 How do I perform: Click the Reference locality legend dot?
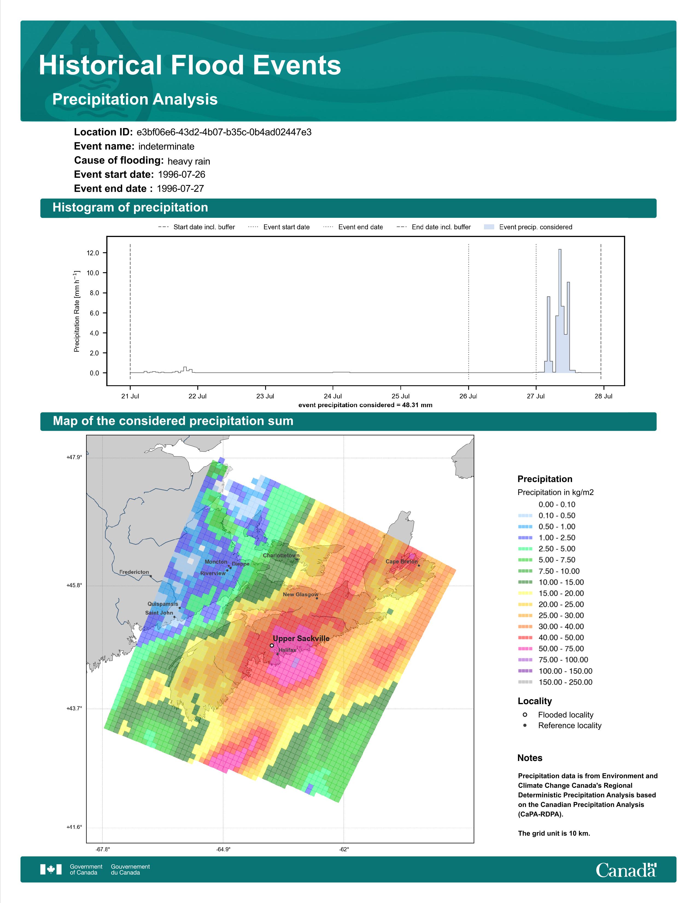(525, 725)
